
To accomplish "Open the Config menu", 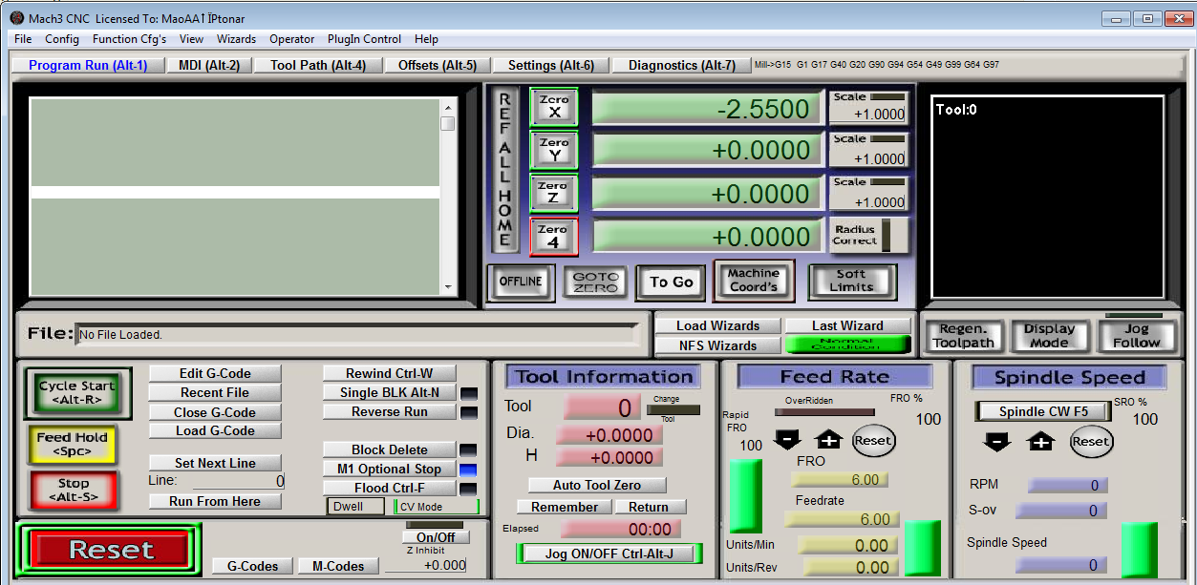I will tap(62, 39).
